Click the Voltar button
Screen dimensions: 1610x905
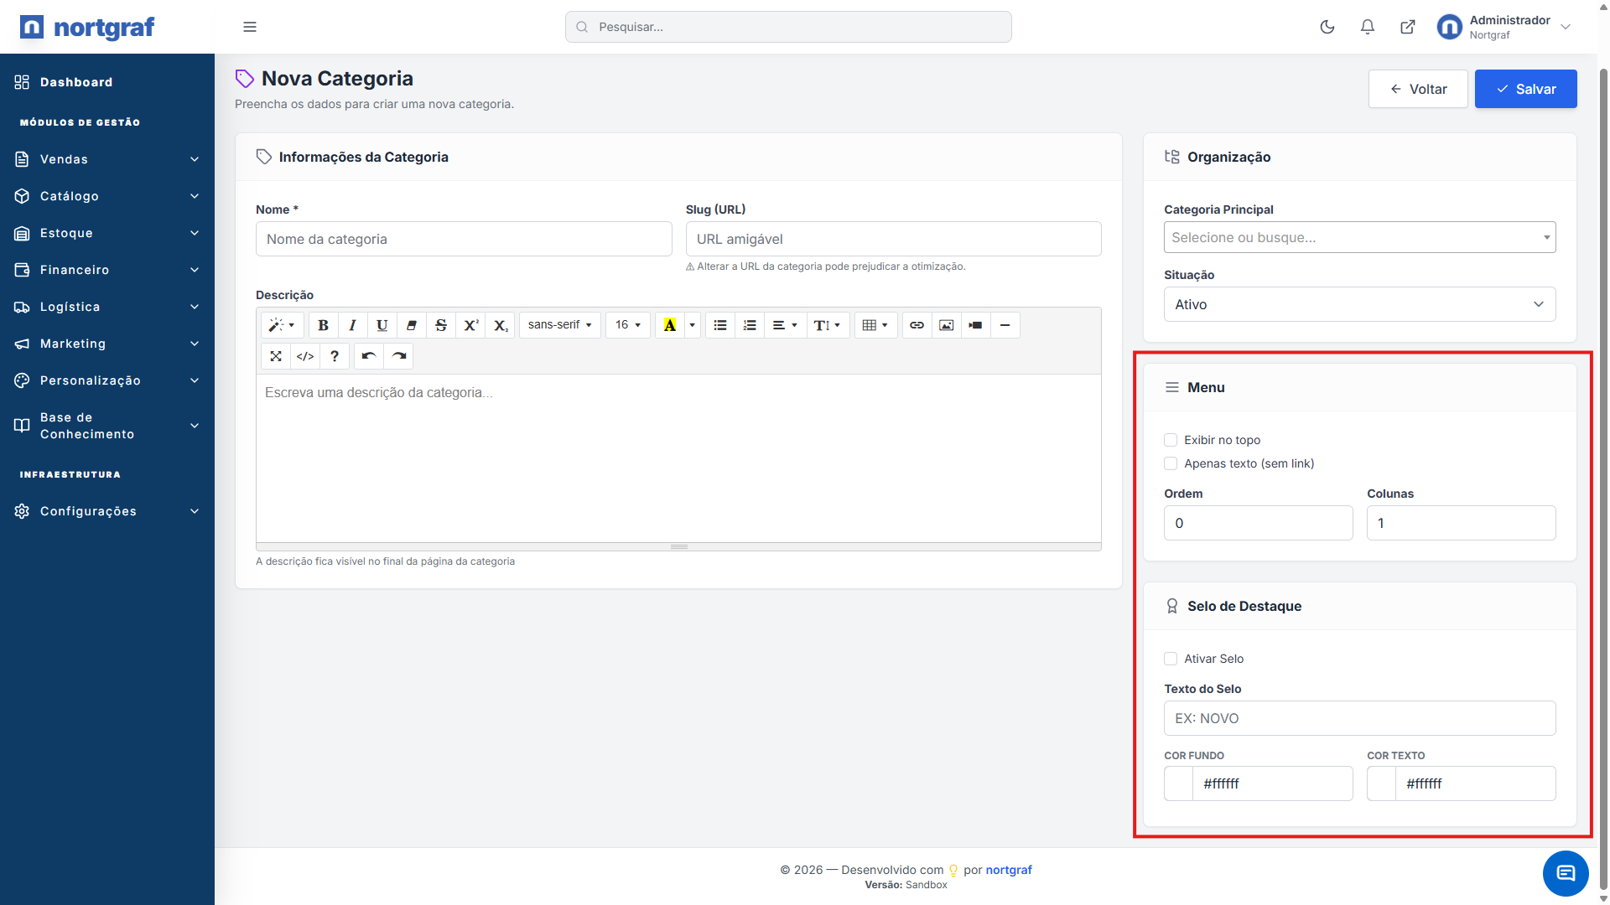pos(1418,89)
